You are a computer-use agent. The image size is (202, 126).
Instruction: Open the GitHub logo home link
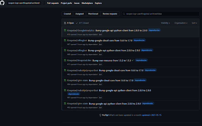2,3
